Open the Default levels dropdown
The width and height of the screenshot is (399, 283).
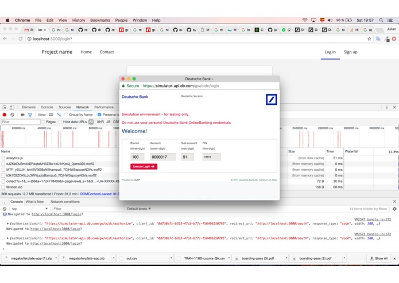click(139, 209)
